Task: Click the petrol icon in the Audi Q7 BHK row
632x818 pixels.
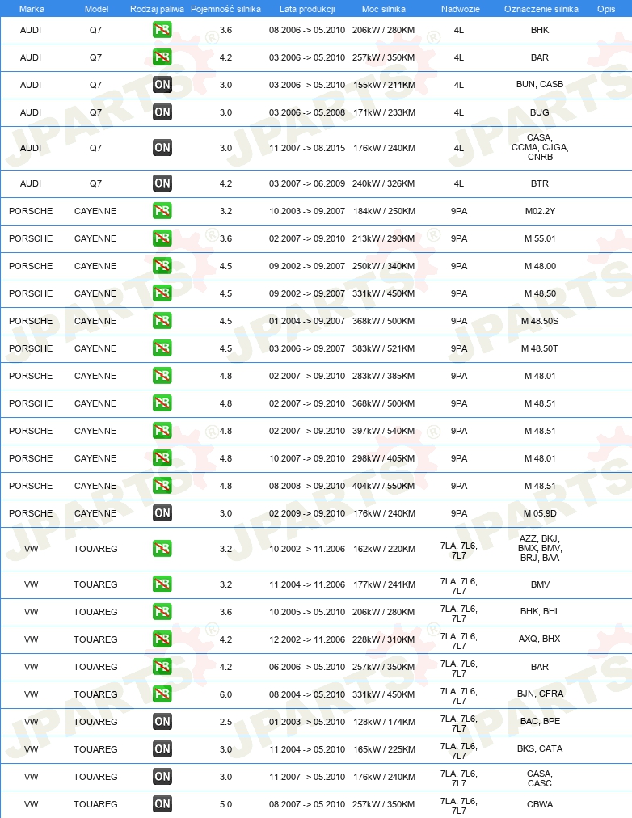Action: pyautogui.click(x=162, y=30)
